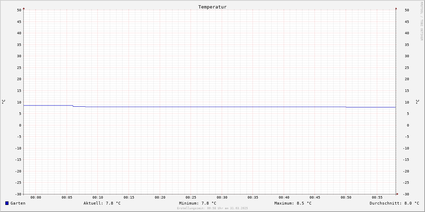Screen dimensions: 425x212
Task: Click the left axis 0 label
Action: click(20, 125)
